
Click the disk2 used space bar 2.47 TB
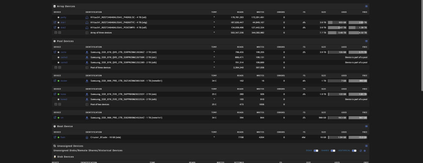pos(337,27)
